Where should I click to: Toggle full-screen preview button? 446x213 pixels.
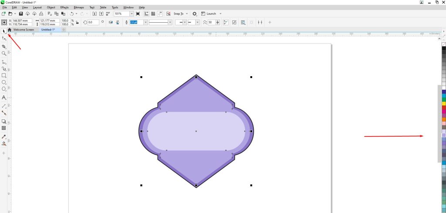pos(138,14)
